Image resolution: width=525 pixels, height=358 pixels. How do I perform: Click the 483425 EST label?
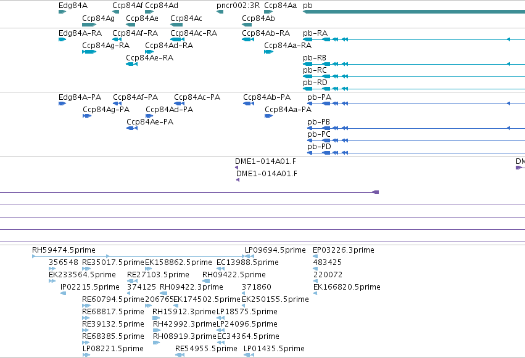pos(327,262)
